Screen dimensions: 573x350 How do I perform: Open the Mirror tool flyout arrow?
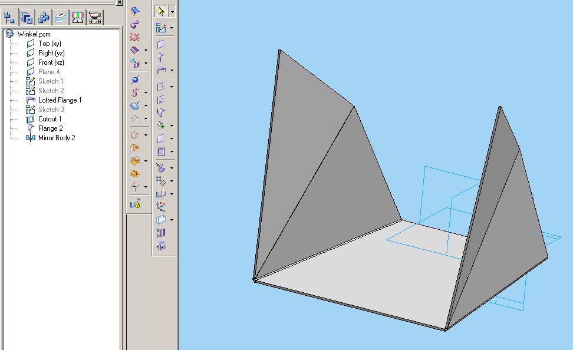[x=172, y=194]
